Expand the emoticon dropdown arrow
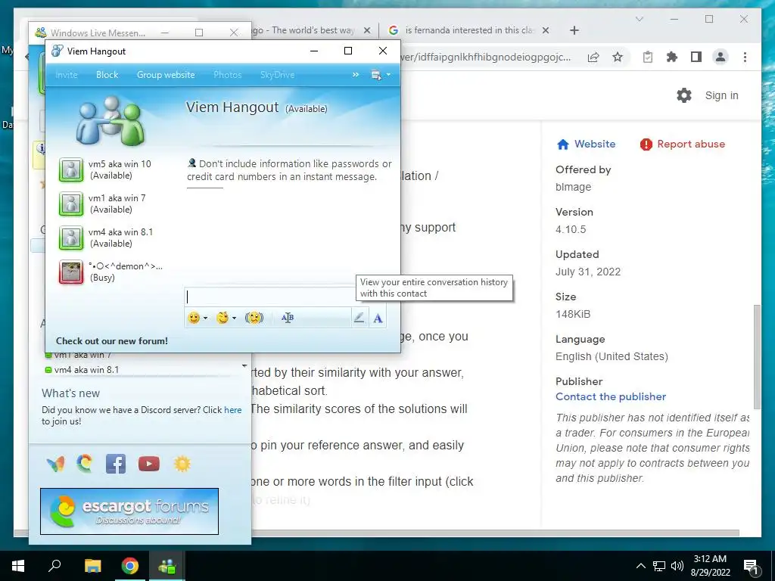 [206, 318]
